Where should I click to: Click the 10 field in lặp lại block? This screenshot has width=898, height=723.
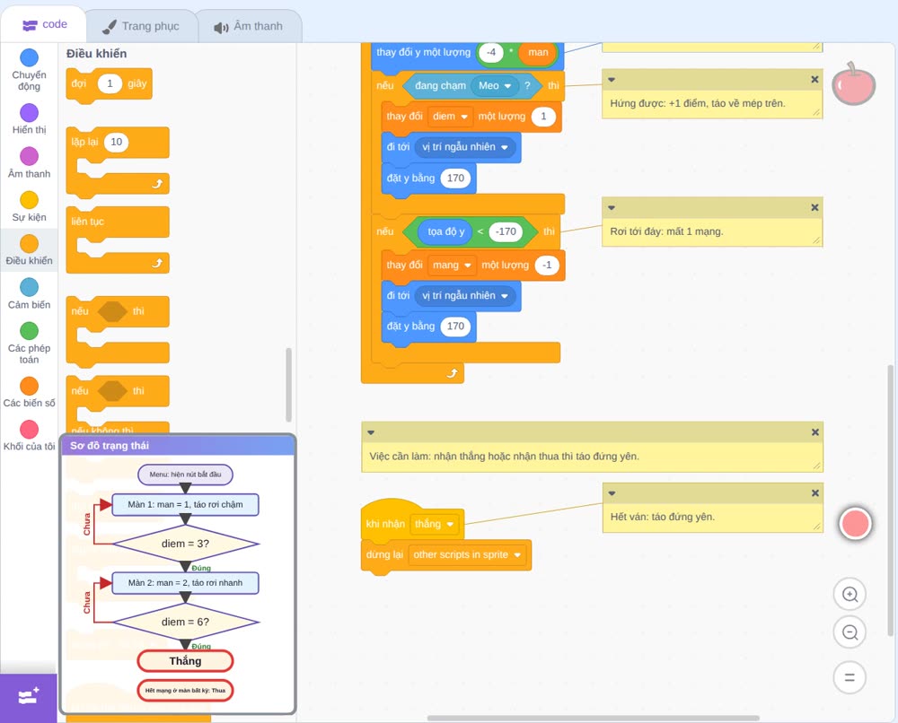[116, 142]
